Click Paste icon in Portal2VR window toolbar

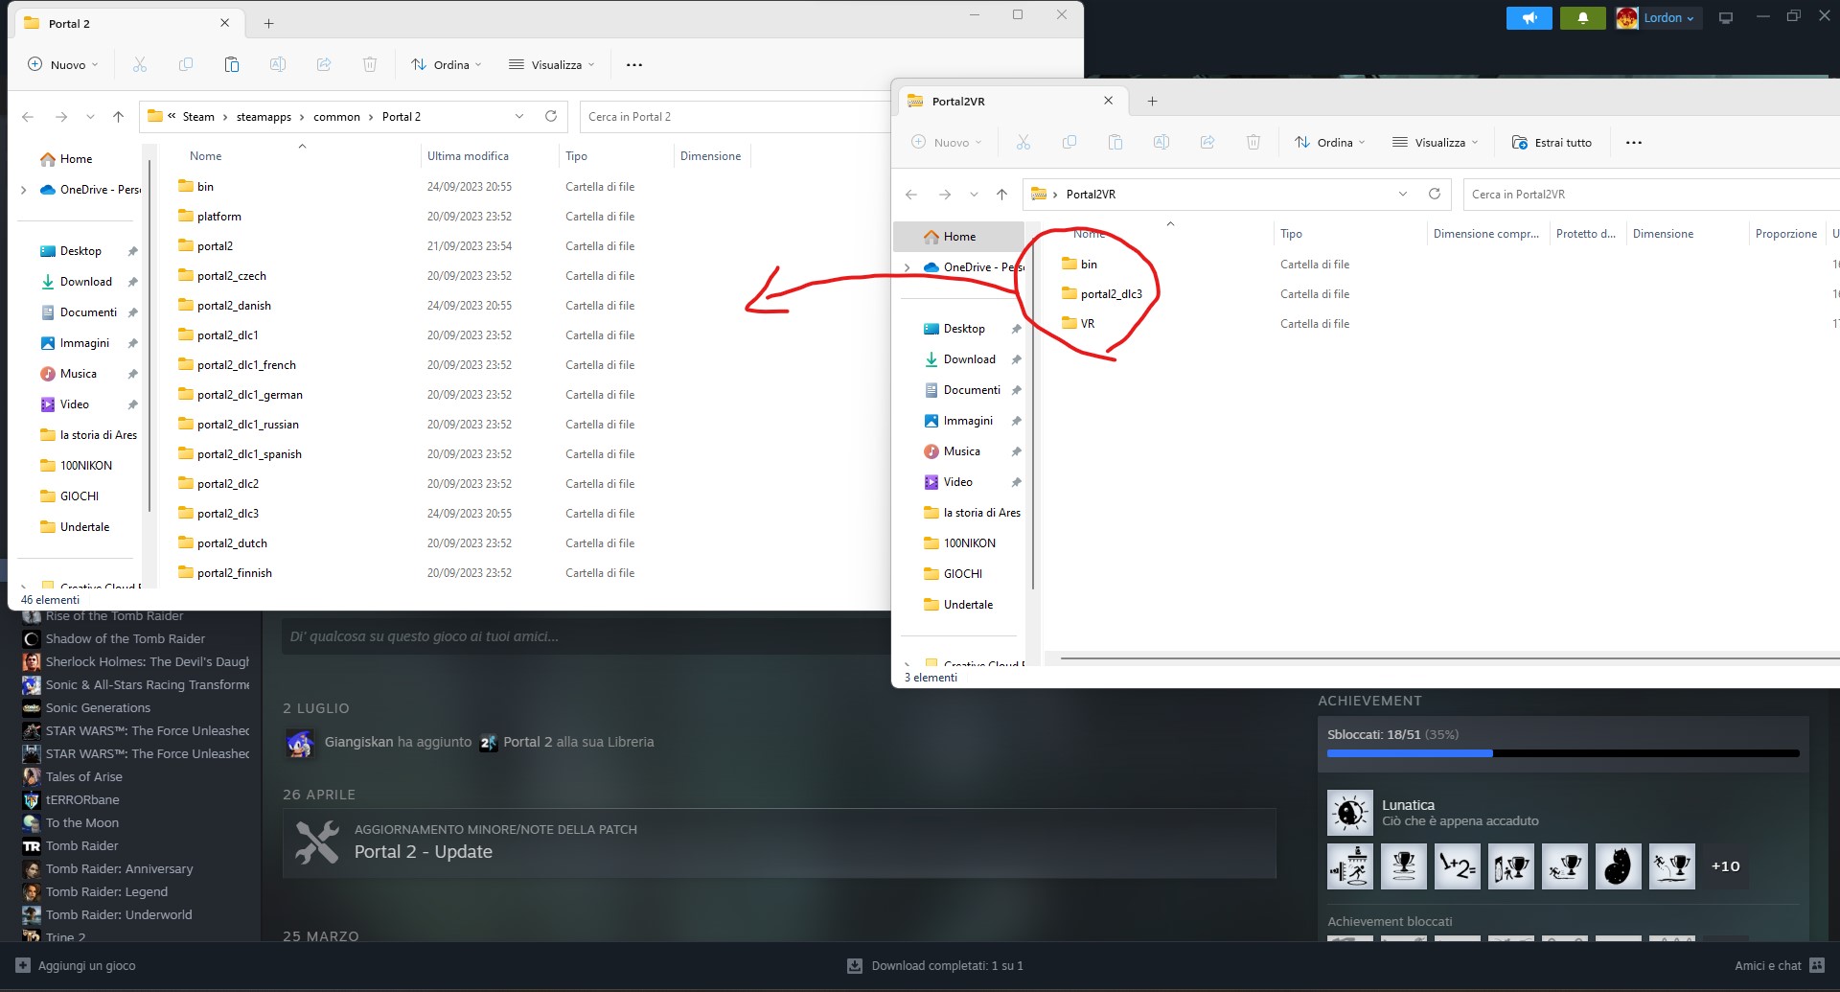tap(1115, 142)
